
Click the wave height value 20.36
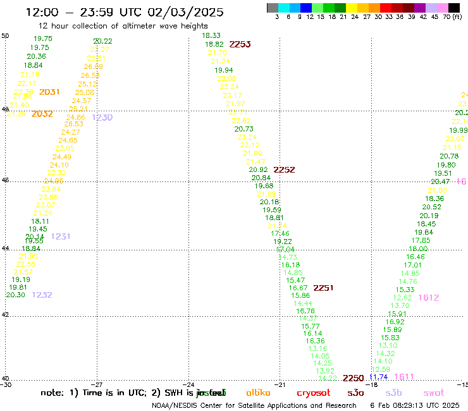37,56
